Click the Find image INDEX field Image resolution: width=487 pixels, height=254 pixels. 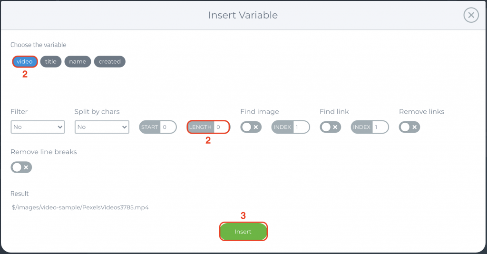301,127
